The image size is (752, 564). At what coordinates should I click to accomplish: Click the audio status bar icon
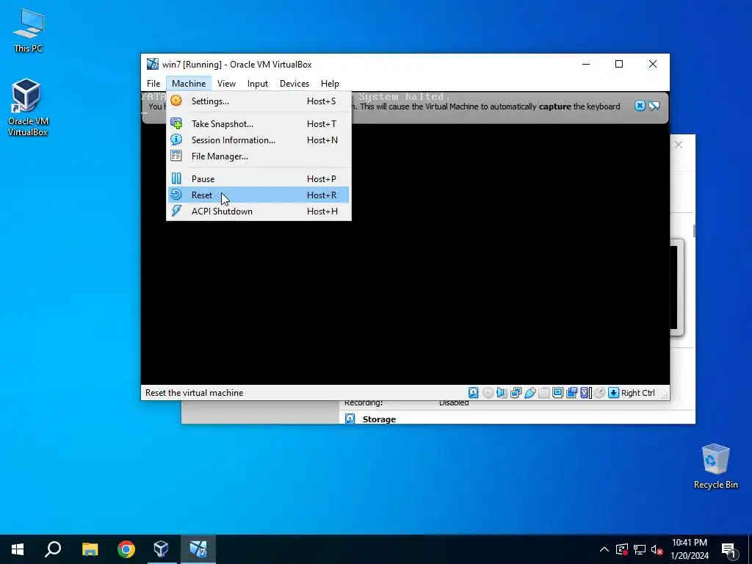pos(502,393)
